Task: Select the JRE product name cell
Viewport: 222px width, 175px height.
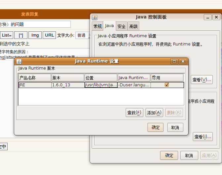Action: 35,85
